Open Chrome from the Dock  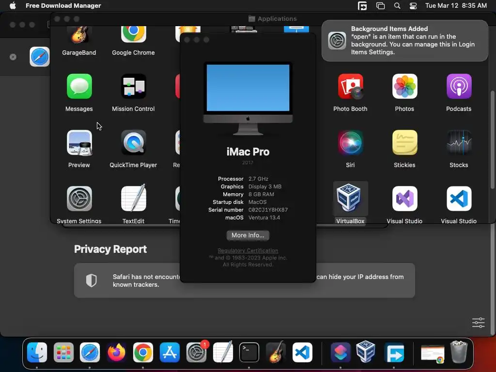[143, 352]
